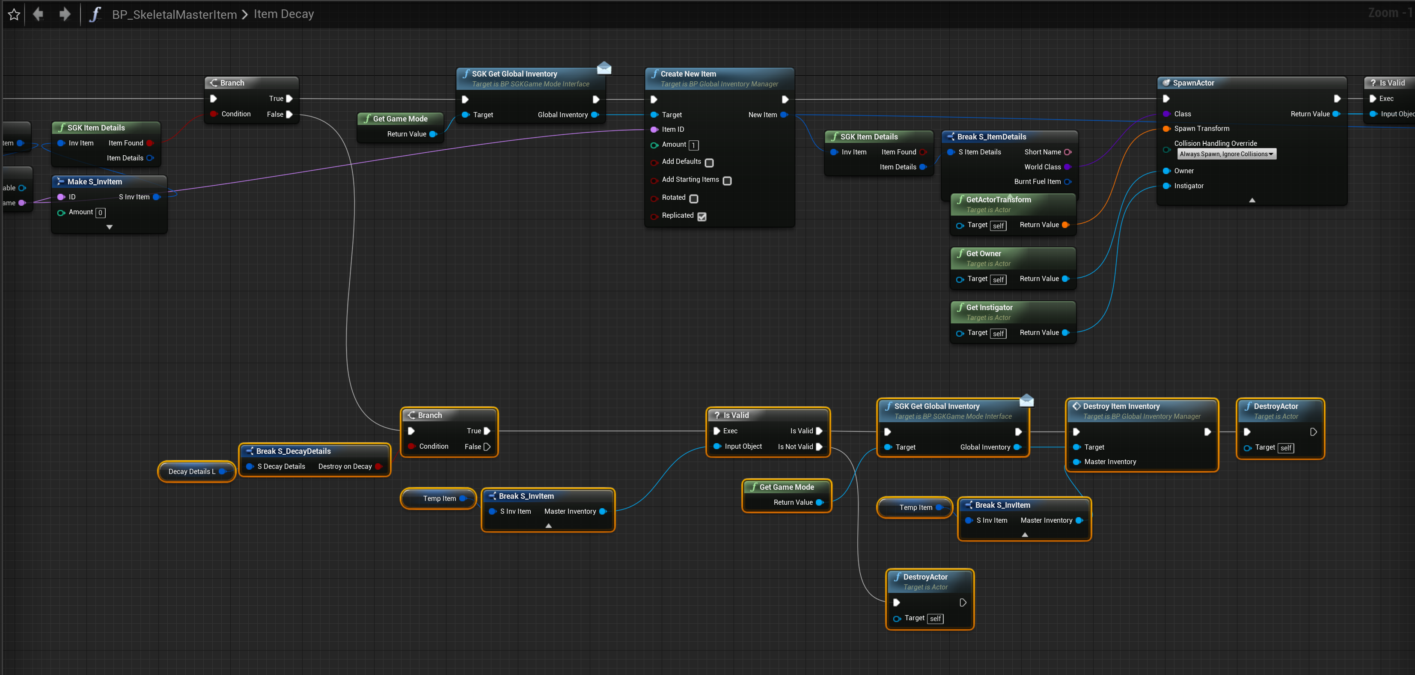Select the Decay Details L variable node
Screen dimensions: 1415x675
pos(192,471)
